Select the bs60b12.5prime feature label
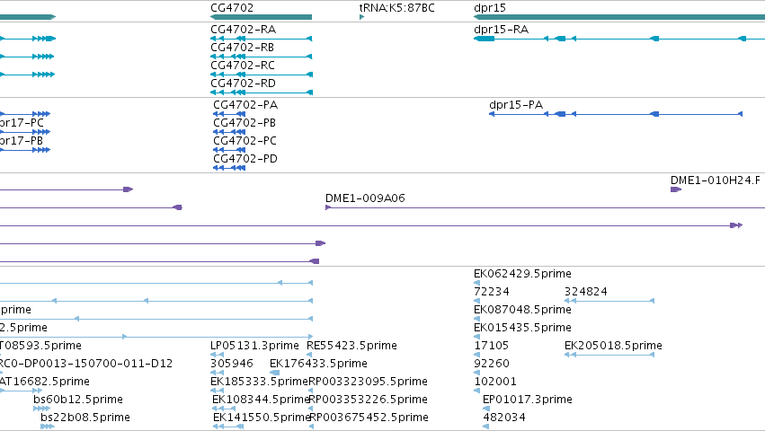 78,400
